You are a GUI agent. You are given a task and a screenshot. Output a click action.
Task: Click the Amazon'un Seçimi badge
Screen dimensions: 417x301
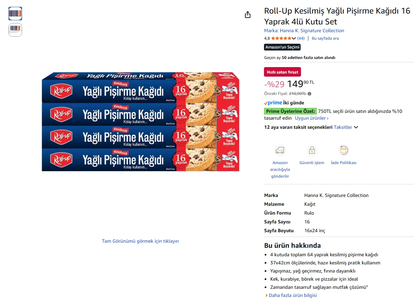282,47
